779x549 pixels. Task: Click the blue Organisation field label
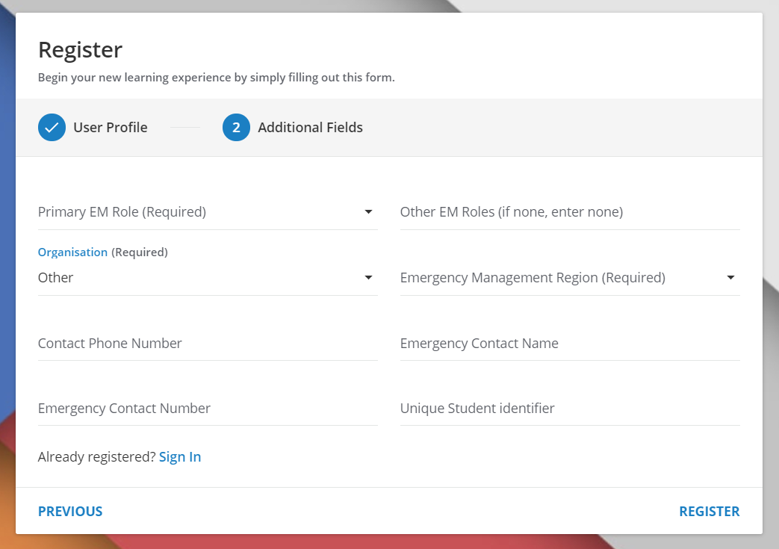coord(72,252)
